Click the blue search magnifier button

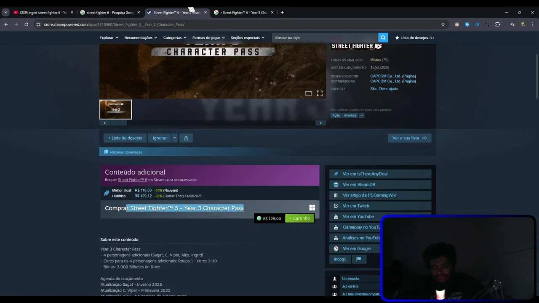coord(383,37)
